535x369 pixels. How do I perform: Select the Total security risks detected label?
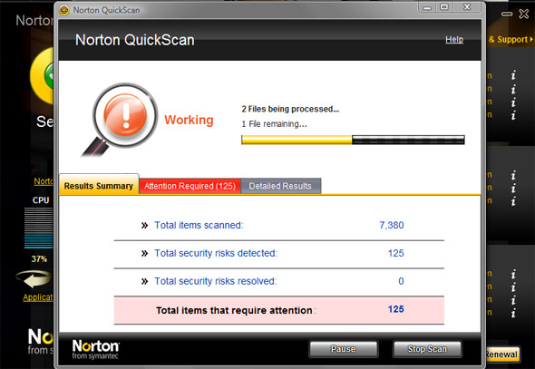216,253
